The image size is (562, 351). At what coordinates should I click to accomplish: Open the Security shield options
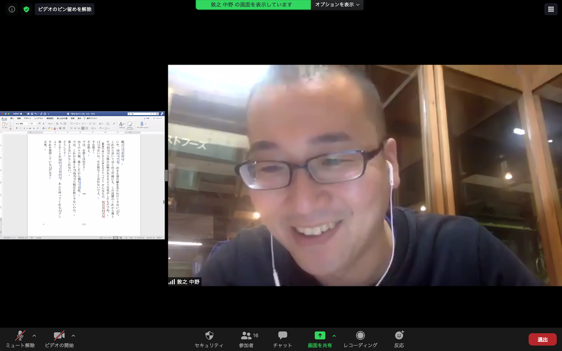click(x=209, y=339)
